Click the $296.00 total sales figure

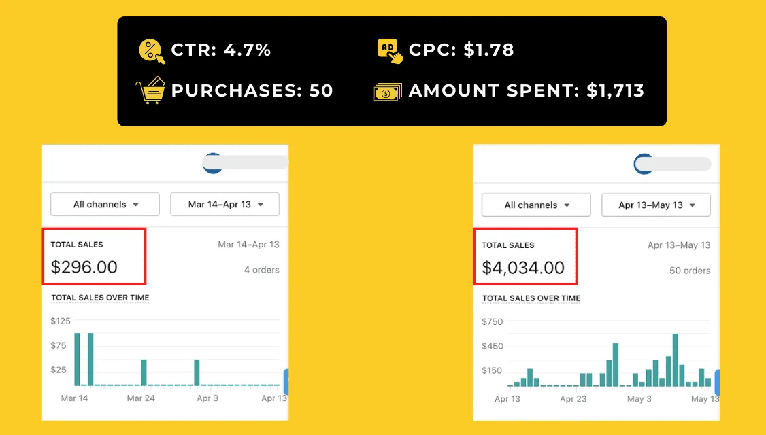pos(84,267)
